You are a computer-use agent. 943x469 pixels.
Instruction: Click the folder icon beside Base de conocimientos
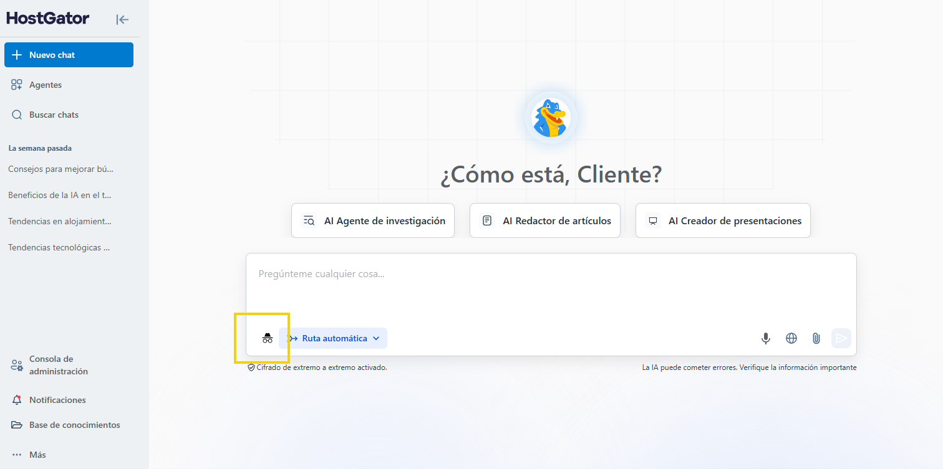point(17,425)
